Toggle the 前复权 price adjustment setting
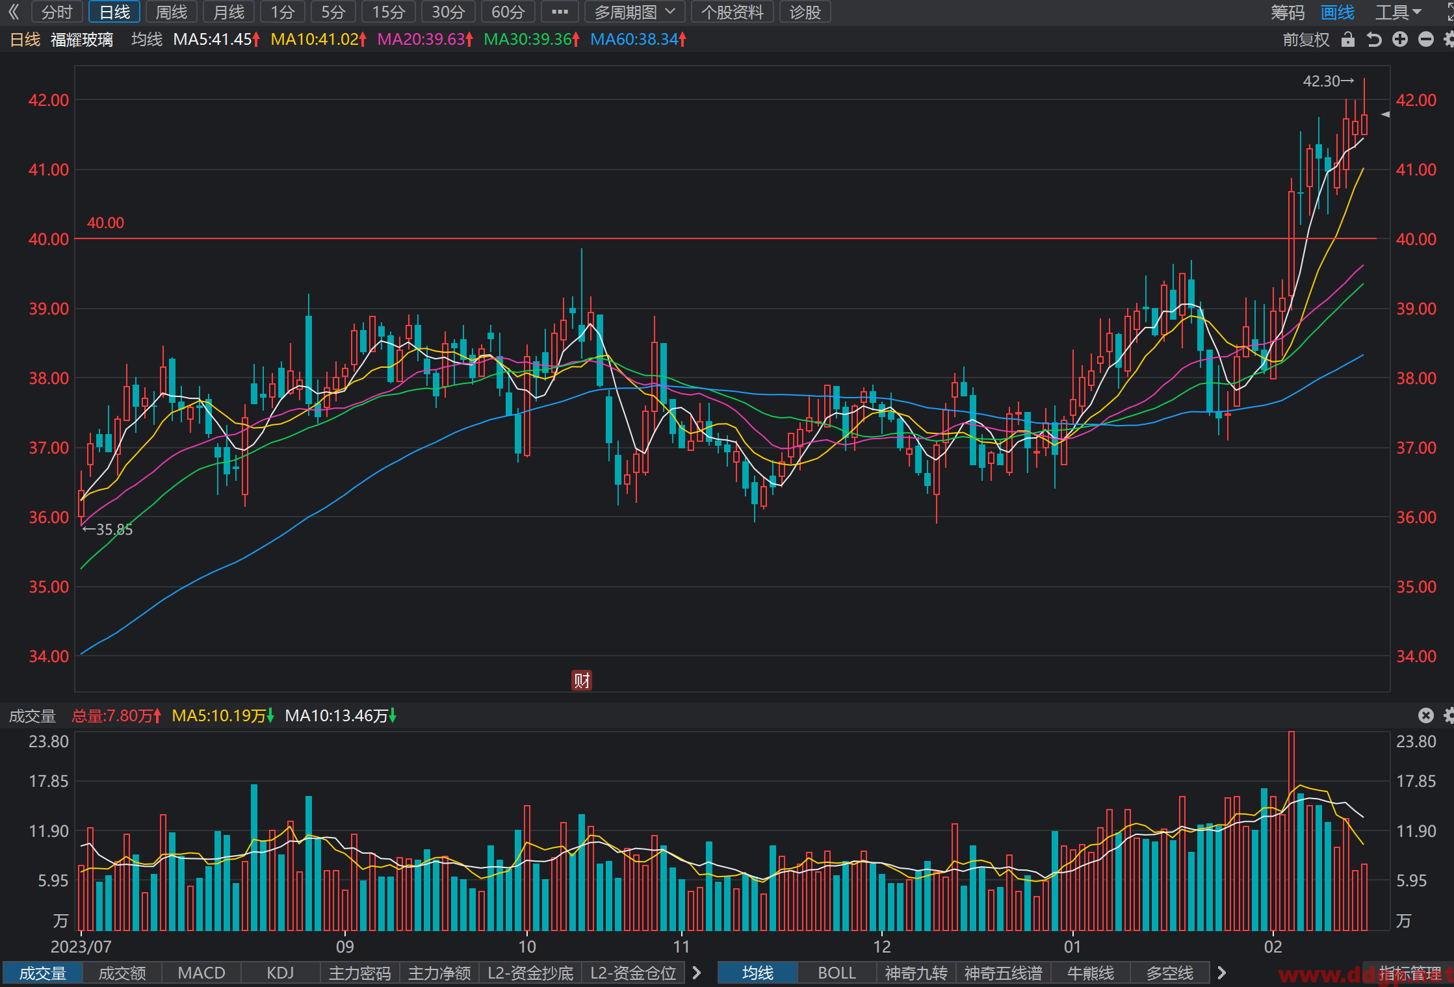This screenshot has width=1454, height=987. click(1306, 40)
